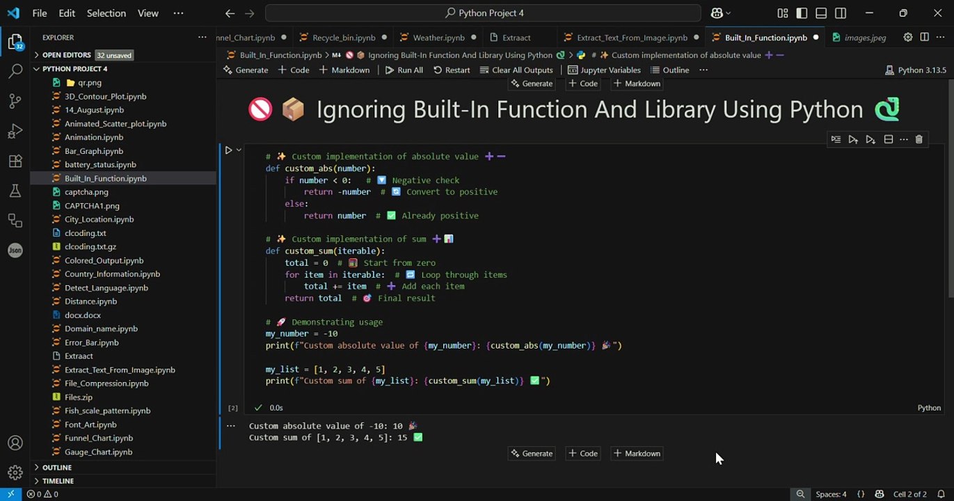The image size is (954, 501).
Task: Open Animation.ipynb in the explorer
Action: click(x=93, y=137)
